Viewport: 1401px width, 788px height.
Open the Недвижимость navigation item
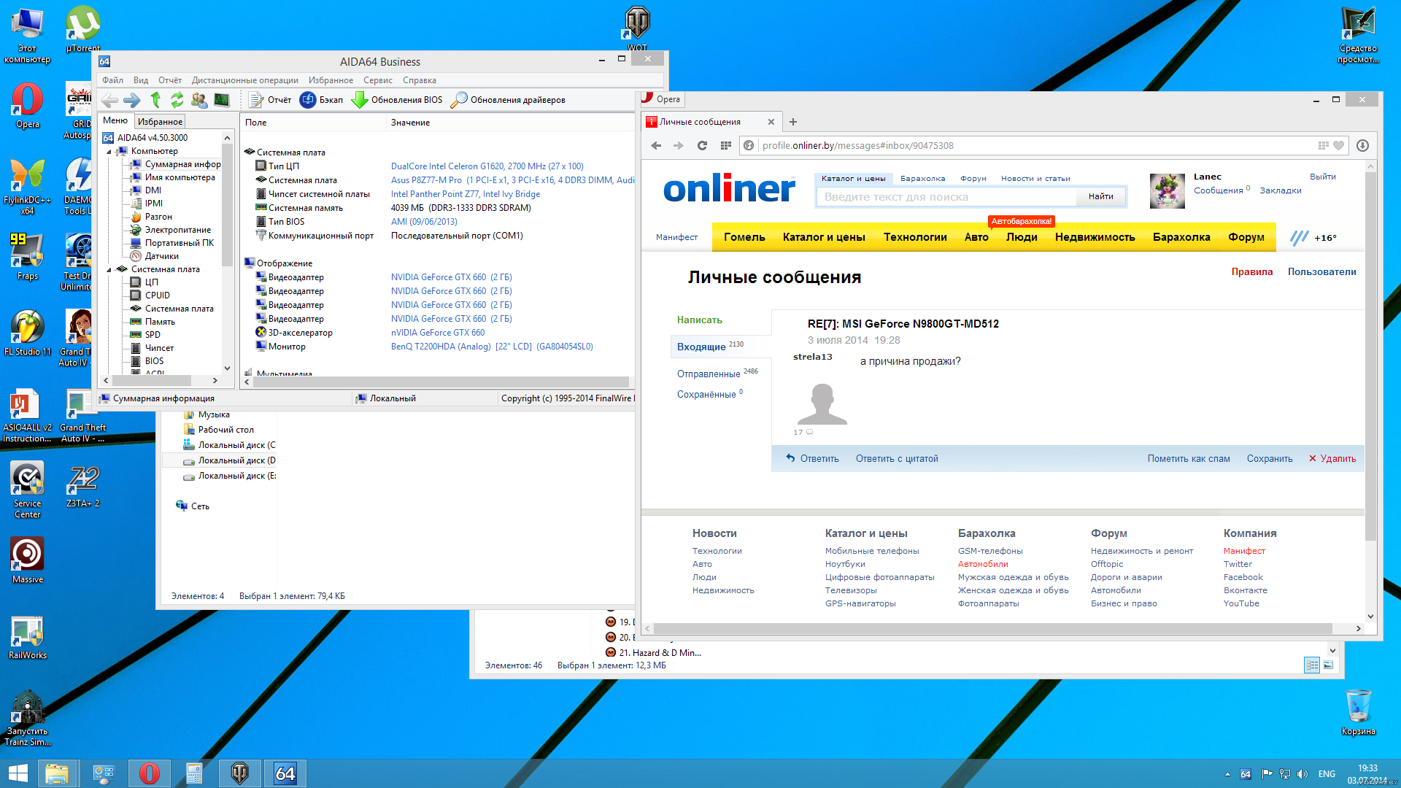[x=1095, y=237]
